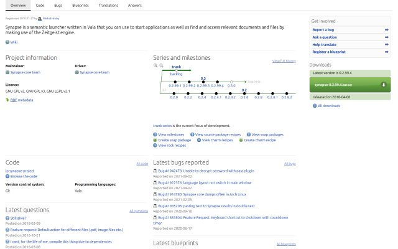Image resolution: width=398 pixels, height=249 pixels.
Task: Click the download arrow on the green synapse tarball button
Action: pyautogui.click(x=384, y=85)
